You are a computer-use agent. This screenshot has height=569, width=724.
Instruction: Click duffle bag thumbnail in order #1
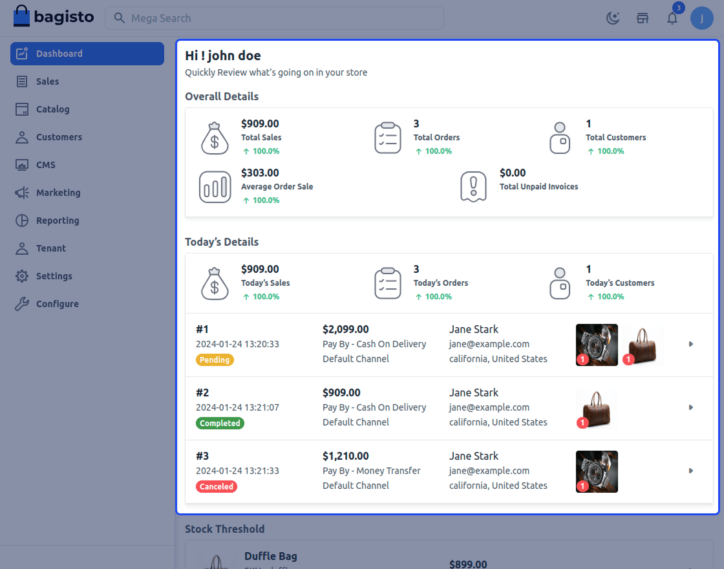[x=643, y=345]
